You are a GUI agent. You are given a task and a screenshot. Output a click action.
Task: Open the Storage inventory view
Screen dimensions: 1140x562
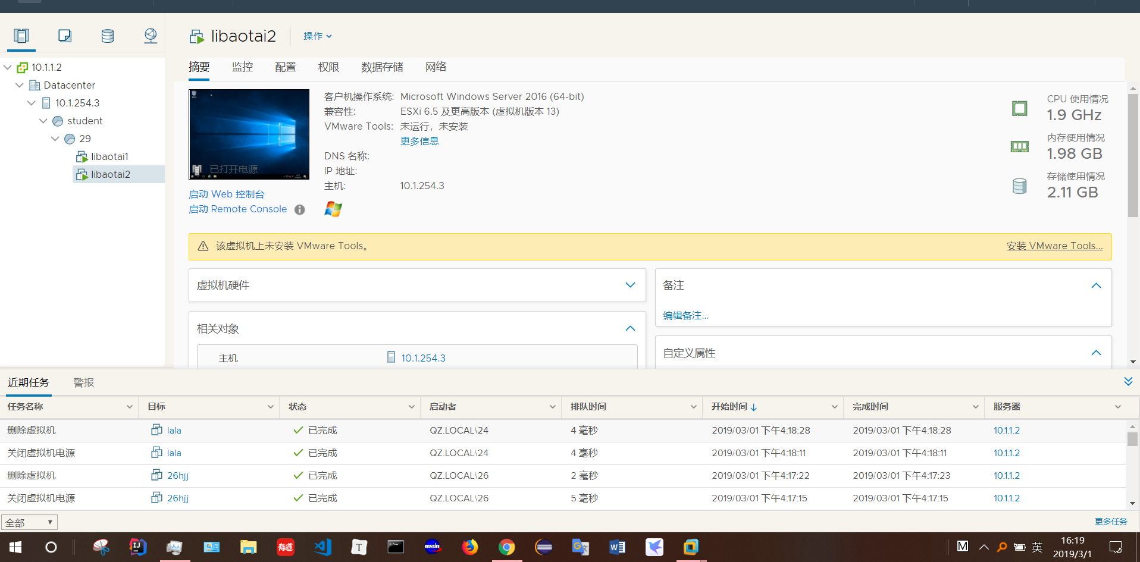click(x=107, y=36)
